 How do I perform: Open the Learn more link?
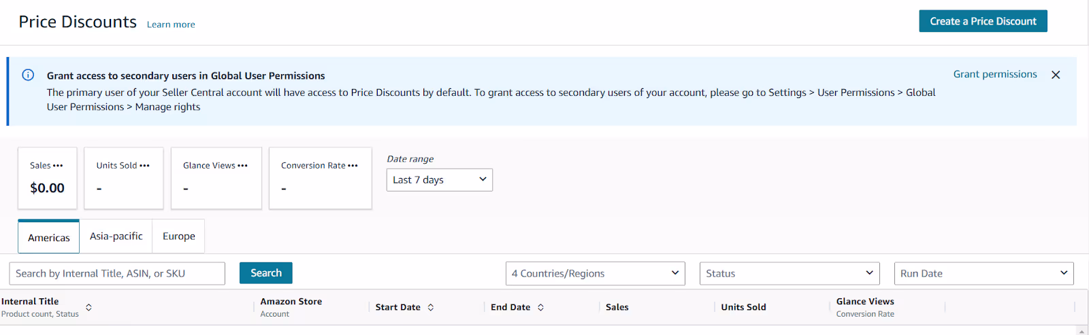(171, 24)
